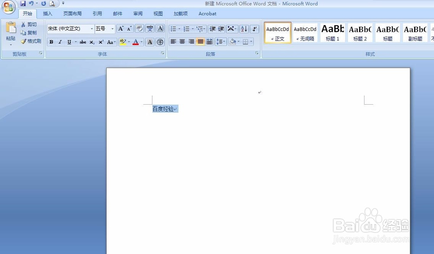Toggle bold formatting
434x254 pixels.
click(x=52, y=42)
